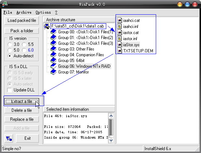Click the Exit button
The width and height of the screenshot is (201, 153).
coord(27,138)
